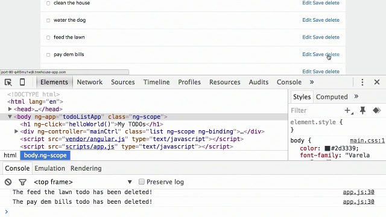The width and height of the screenshot is (386, 217).
Task: Click the feed the lawn todo text
Action: (69, 37)
